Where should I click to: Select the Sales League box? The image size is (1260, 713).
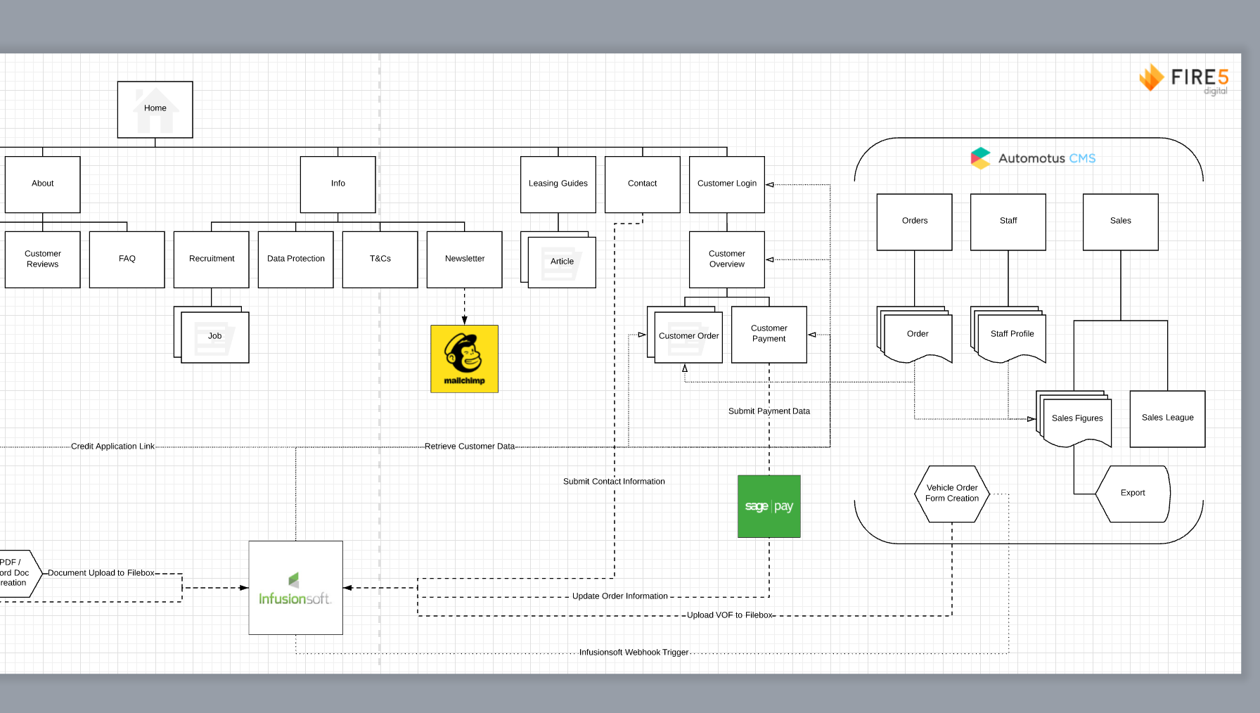1166,418
